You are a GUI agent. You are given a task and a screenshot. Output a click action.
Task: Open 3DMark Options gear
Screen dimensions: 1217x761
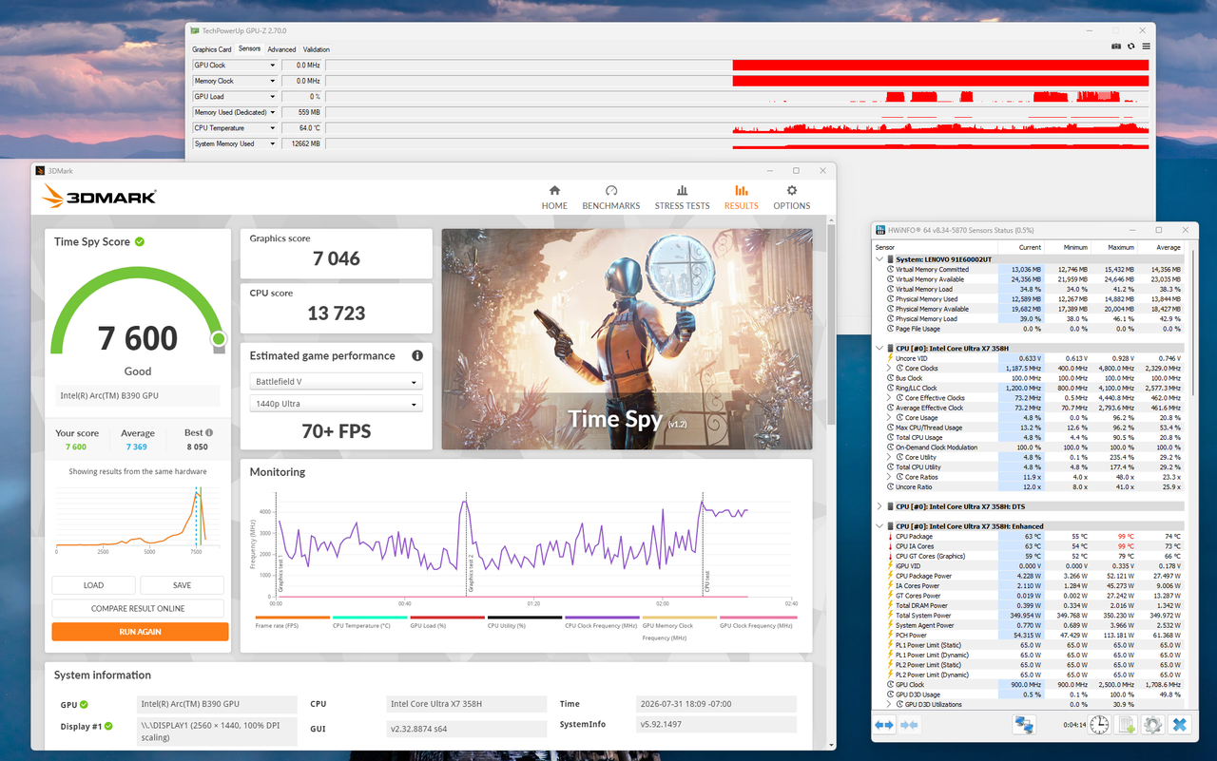(x=792, y=198)
